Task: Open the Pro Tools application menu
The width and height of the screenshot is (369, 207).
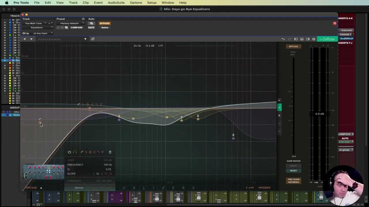Action: click(x=21, y=3)
